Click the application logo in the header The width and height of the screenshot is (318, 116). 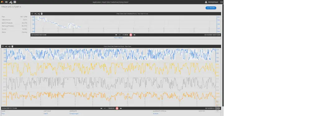tap(2, 2)
